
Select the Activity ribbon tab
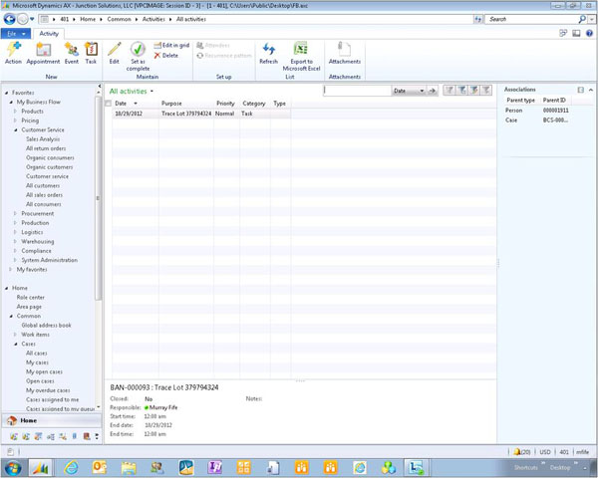pos(49,33)
